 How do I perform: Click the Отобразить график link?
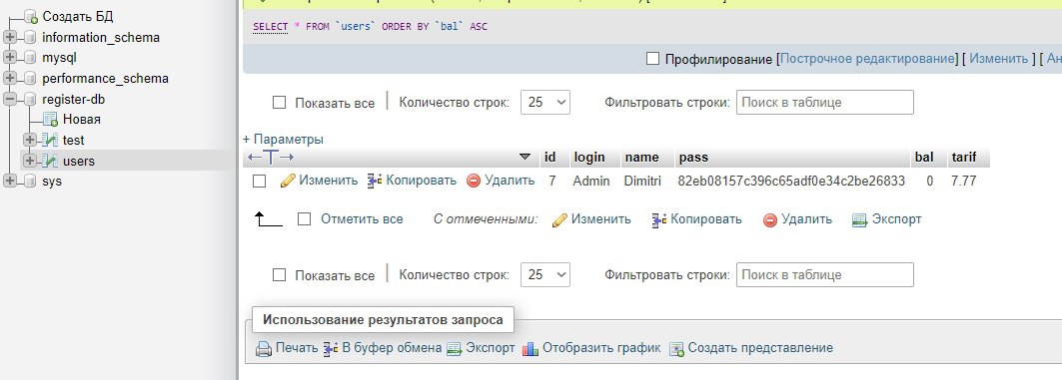(601, 348)
